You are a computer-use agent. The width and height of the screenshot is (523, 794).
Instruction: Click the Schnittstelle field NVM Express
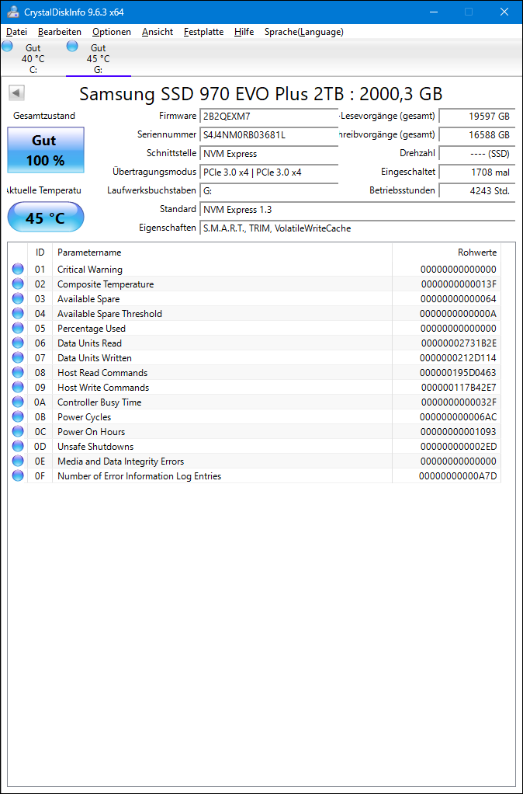click(x=268, y=153)
